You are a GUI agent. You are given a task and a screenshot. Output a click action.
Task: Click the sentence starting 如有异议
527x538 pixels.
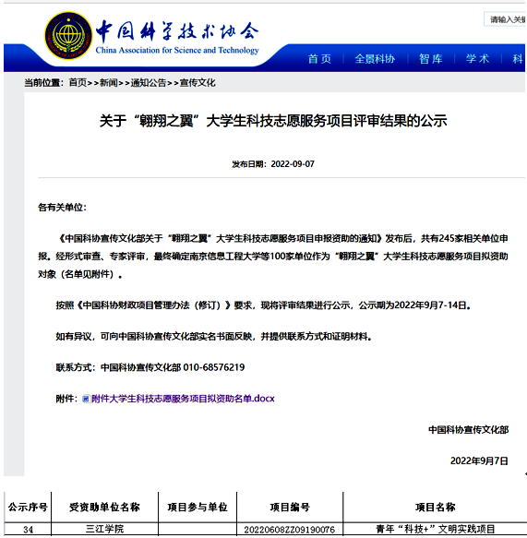pos(214,336)
